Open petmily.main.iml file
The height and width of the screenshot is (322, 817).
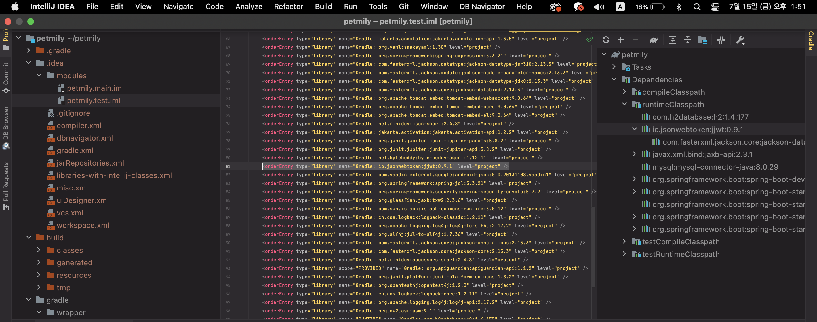point(95,88)
